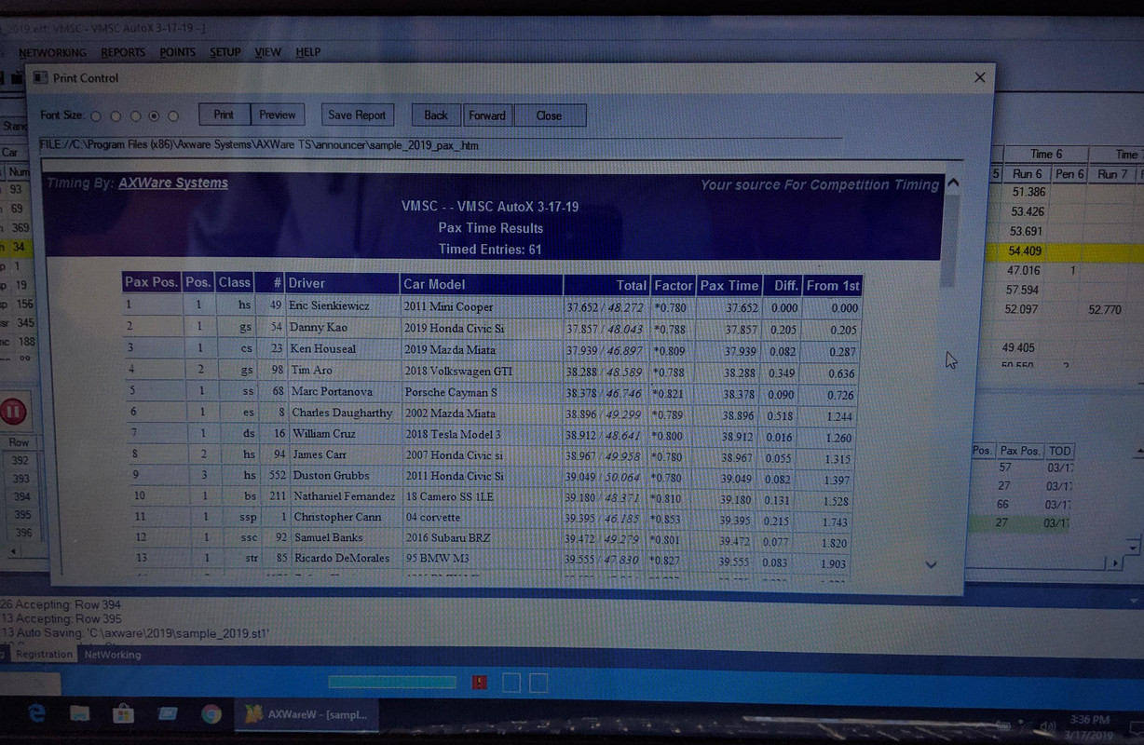Click the Timed Entries: 61 text
The width and height of the screenshot is (1144, 745).
click(x=490, y=249)
